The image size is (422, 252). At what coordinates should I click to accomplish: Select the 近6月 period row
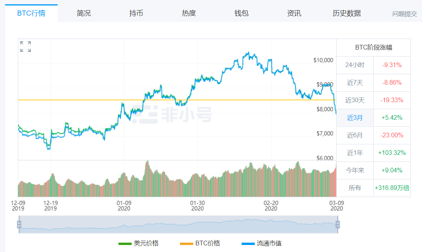point(355,135)
